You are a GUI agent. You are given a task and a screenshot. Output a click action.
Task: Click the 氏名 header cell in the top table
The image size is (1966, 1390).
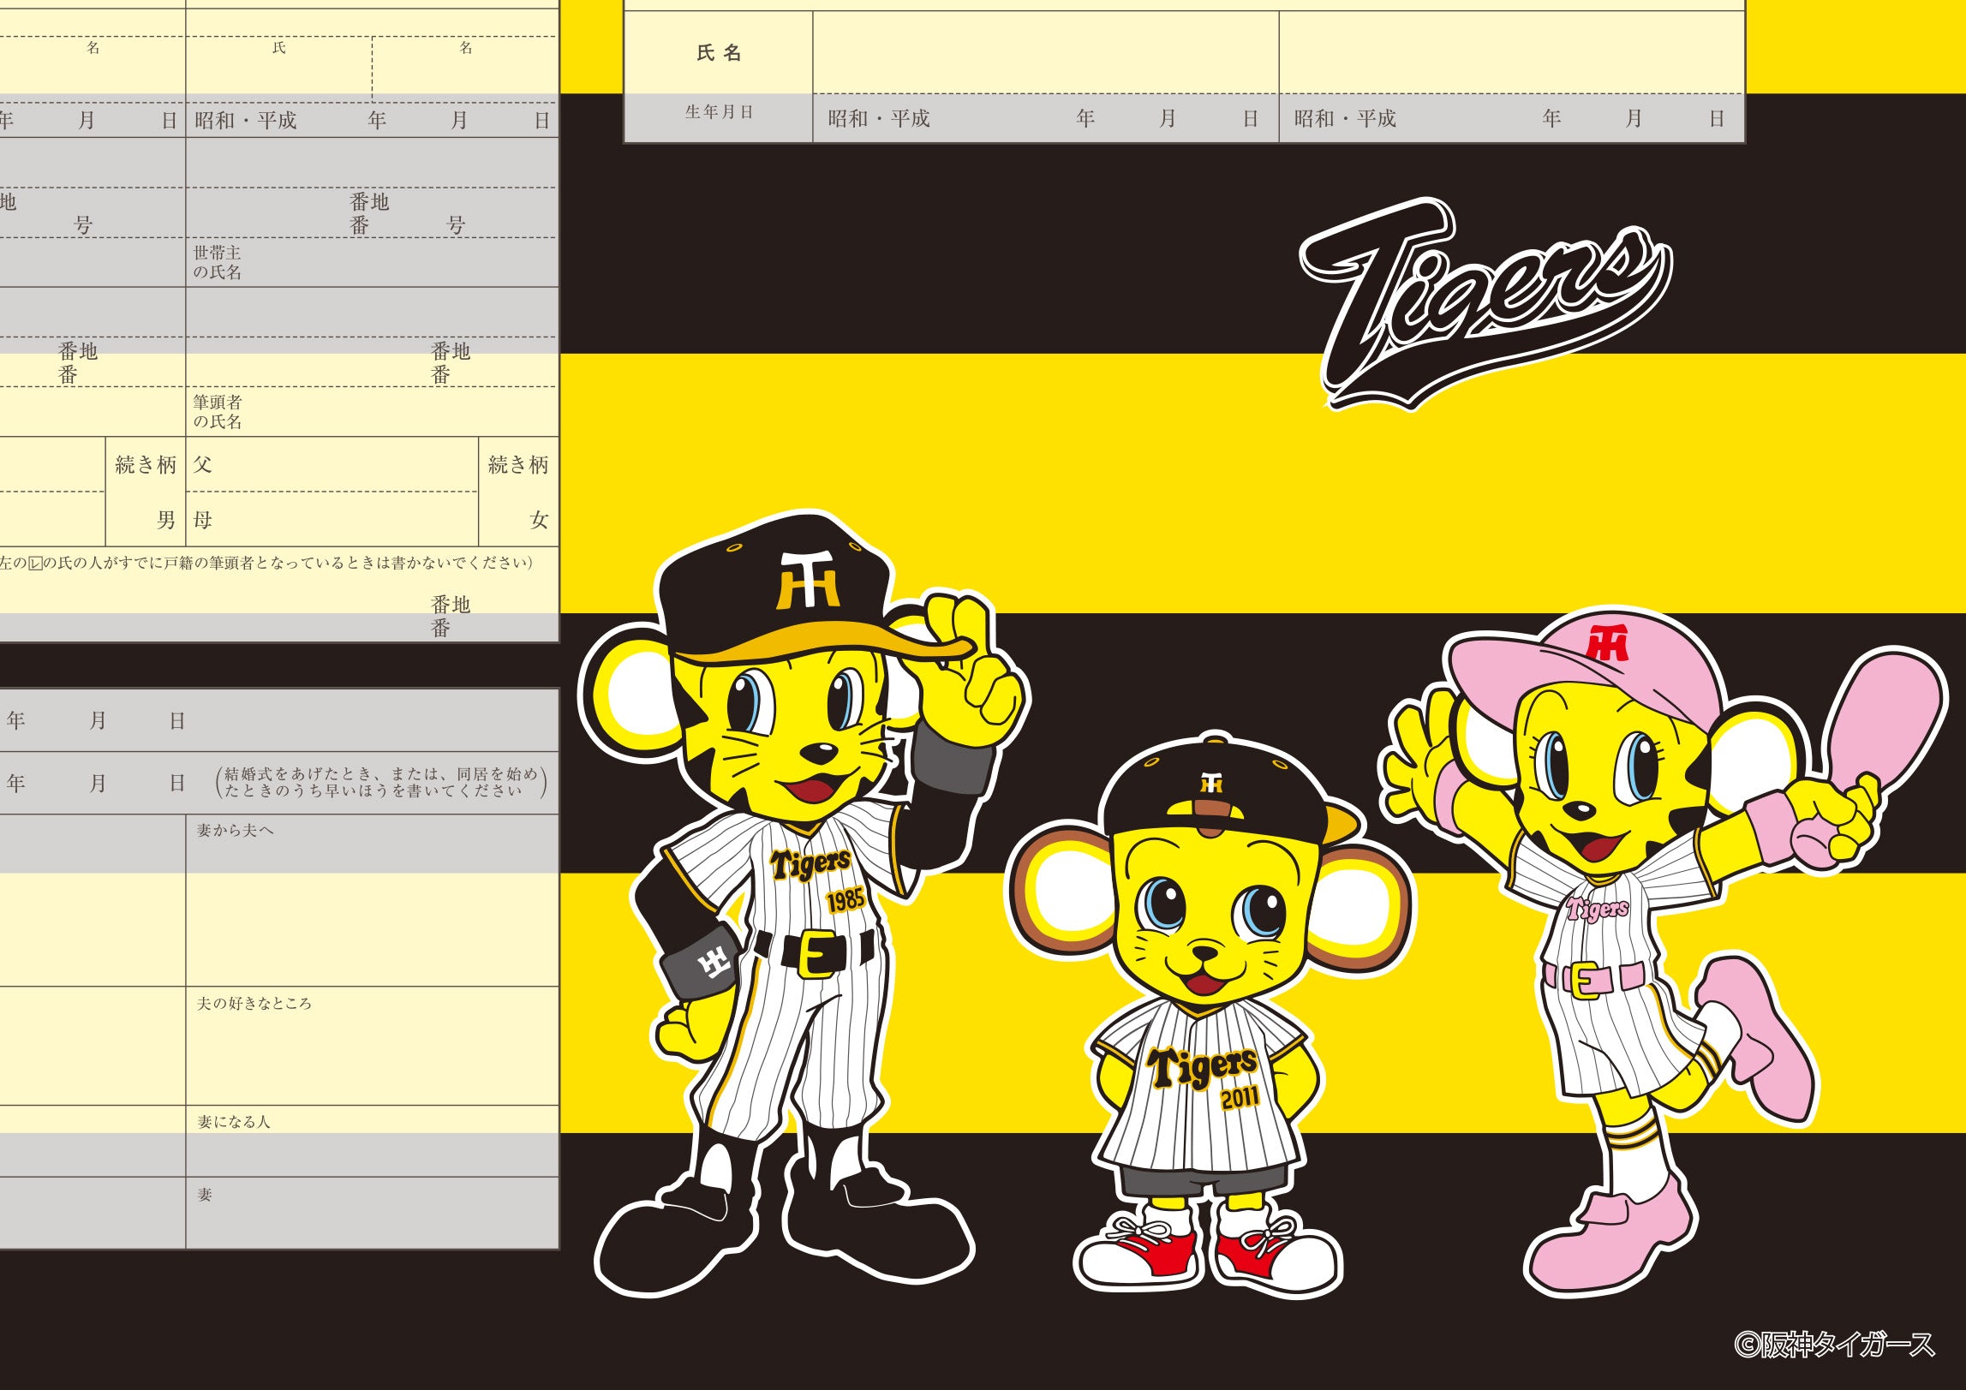pyautogui.click(x=718, y=53)
